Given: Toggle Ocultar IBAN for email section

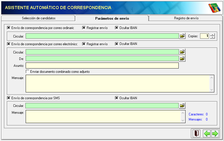Looking at the screenshot, I should click(x=117, y=44).
